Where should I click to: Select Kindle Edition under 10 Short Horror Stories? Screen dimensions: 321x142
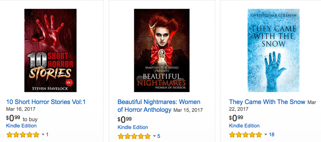pos(21,126)
